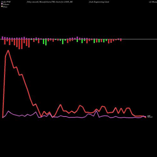The image size is (157, 157).
Task: Click the 'Jash Engineering Limit' title text
Action: 99,2
